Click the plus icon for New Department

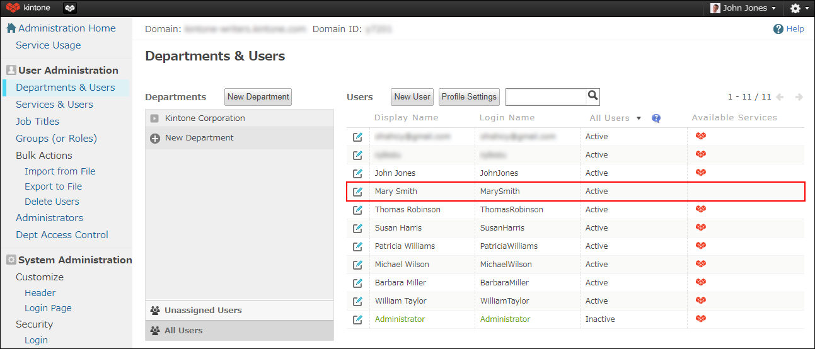[155, 138]
